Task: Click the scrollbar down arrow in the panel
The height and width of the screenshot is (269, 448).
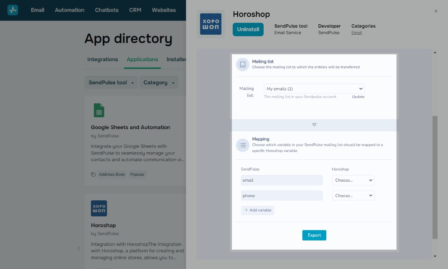Action: click(435, 256)
